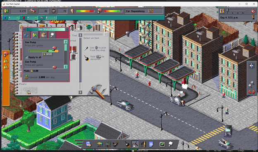Click the build panel scroll down arrow
This screenshot has height=152, width=258.
click(80, 92)
